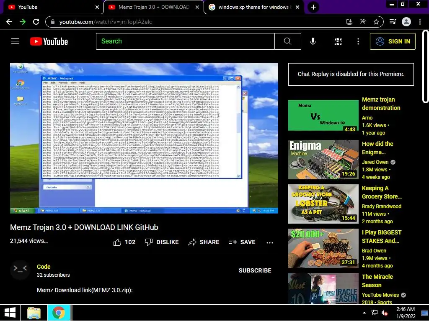Image resolution: width=429 pixels, height=321 pixels.
Task: Bookmark this page with the star icon
Action: tap(376, 22)
